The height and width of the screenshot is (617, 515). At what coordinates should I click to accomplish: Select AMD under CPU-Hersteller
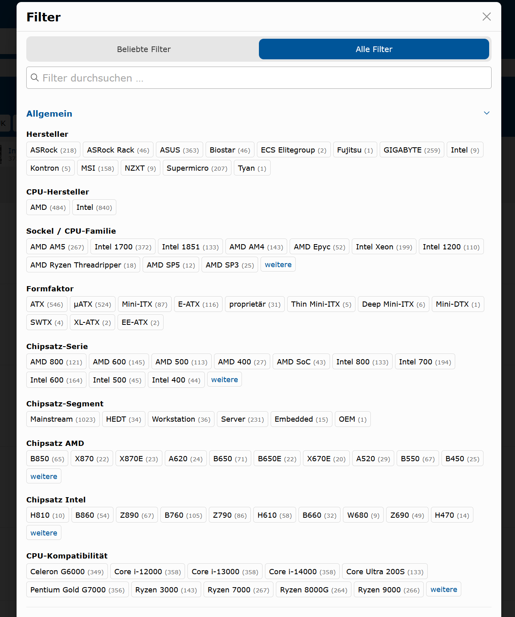tap(48, 207)
